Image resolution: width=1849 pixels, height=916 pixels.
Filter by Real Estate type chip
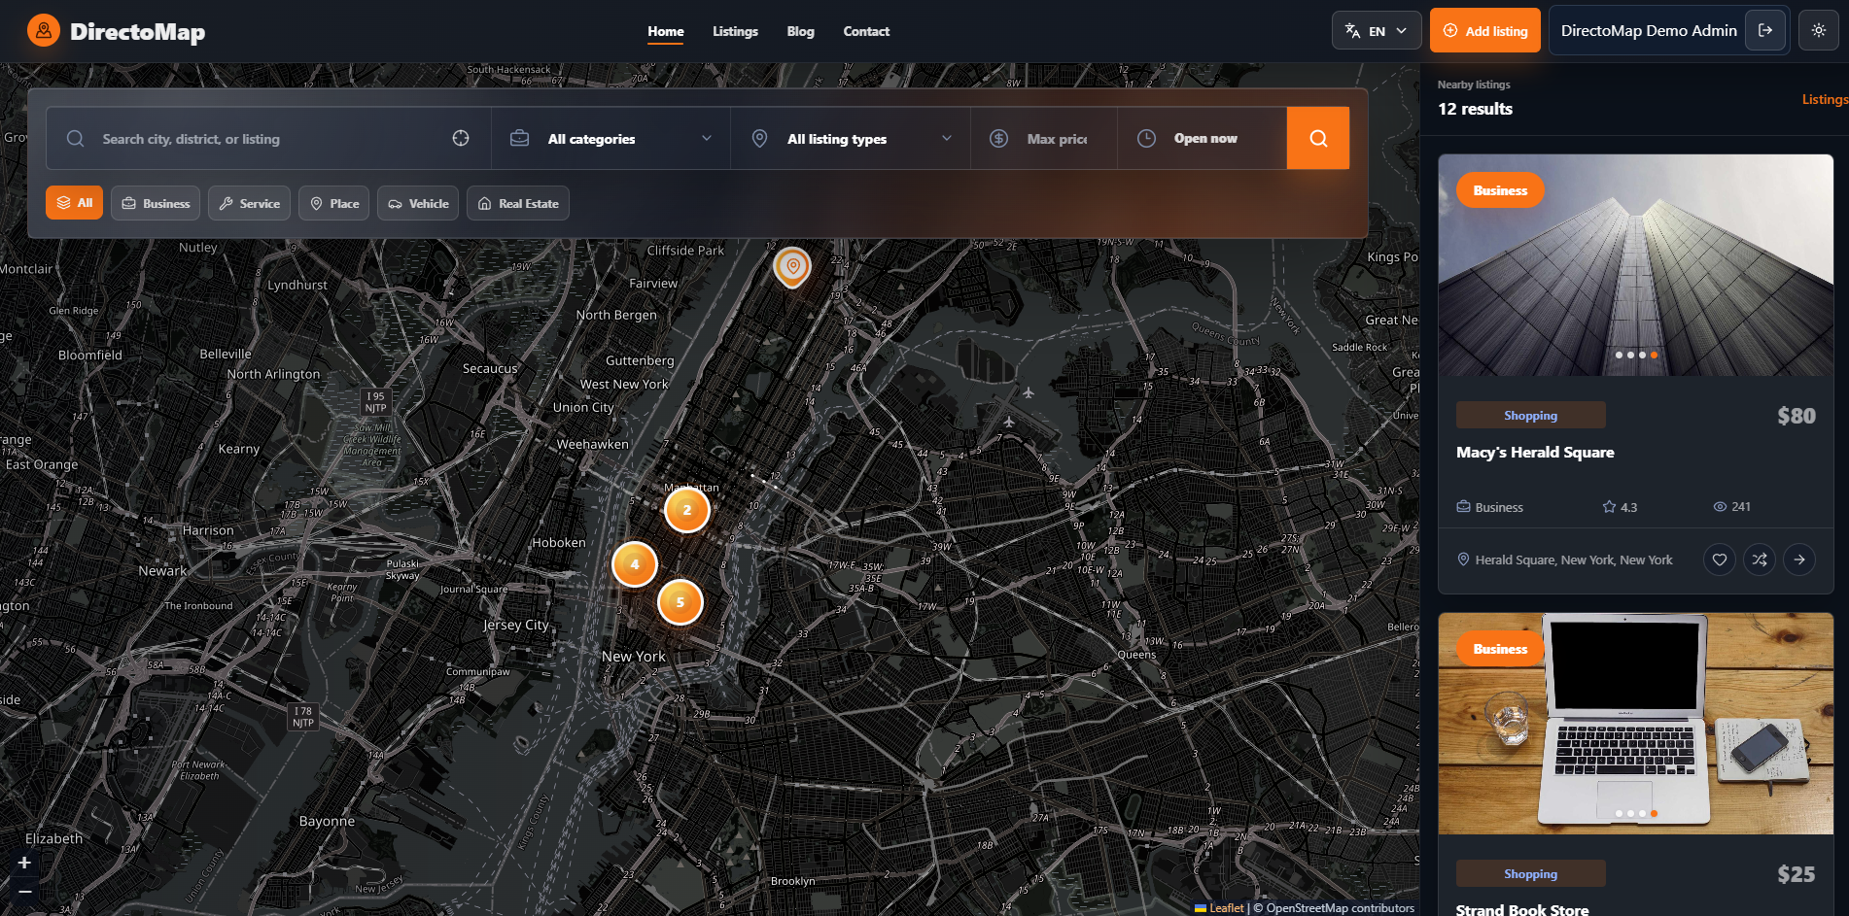(518, 203)
